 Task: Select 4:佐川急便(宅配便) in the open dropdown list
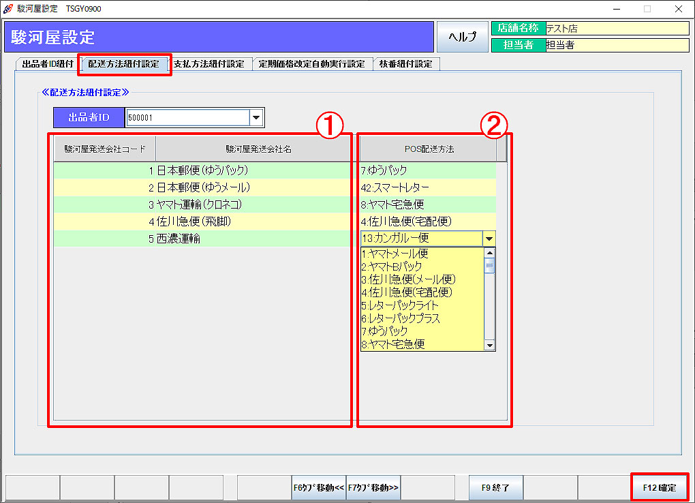(x=423, y=292)
